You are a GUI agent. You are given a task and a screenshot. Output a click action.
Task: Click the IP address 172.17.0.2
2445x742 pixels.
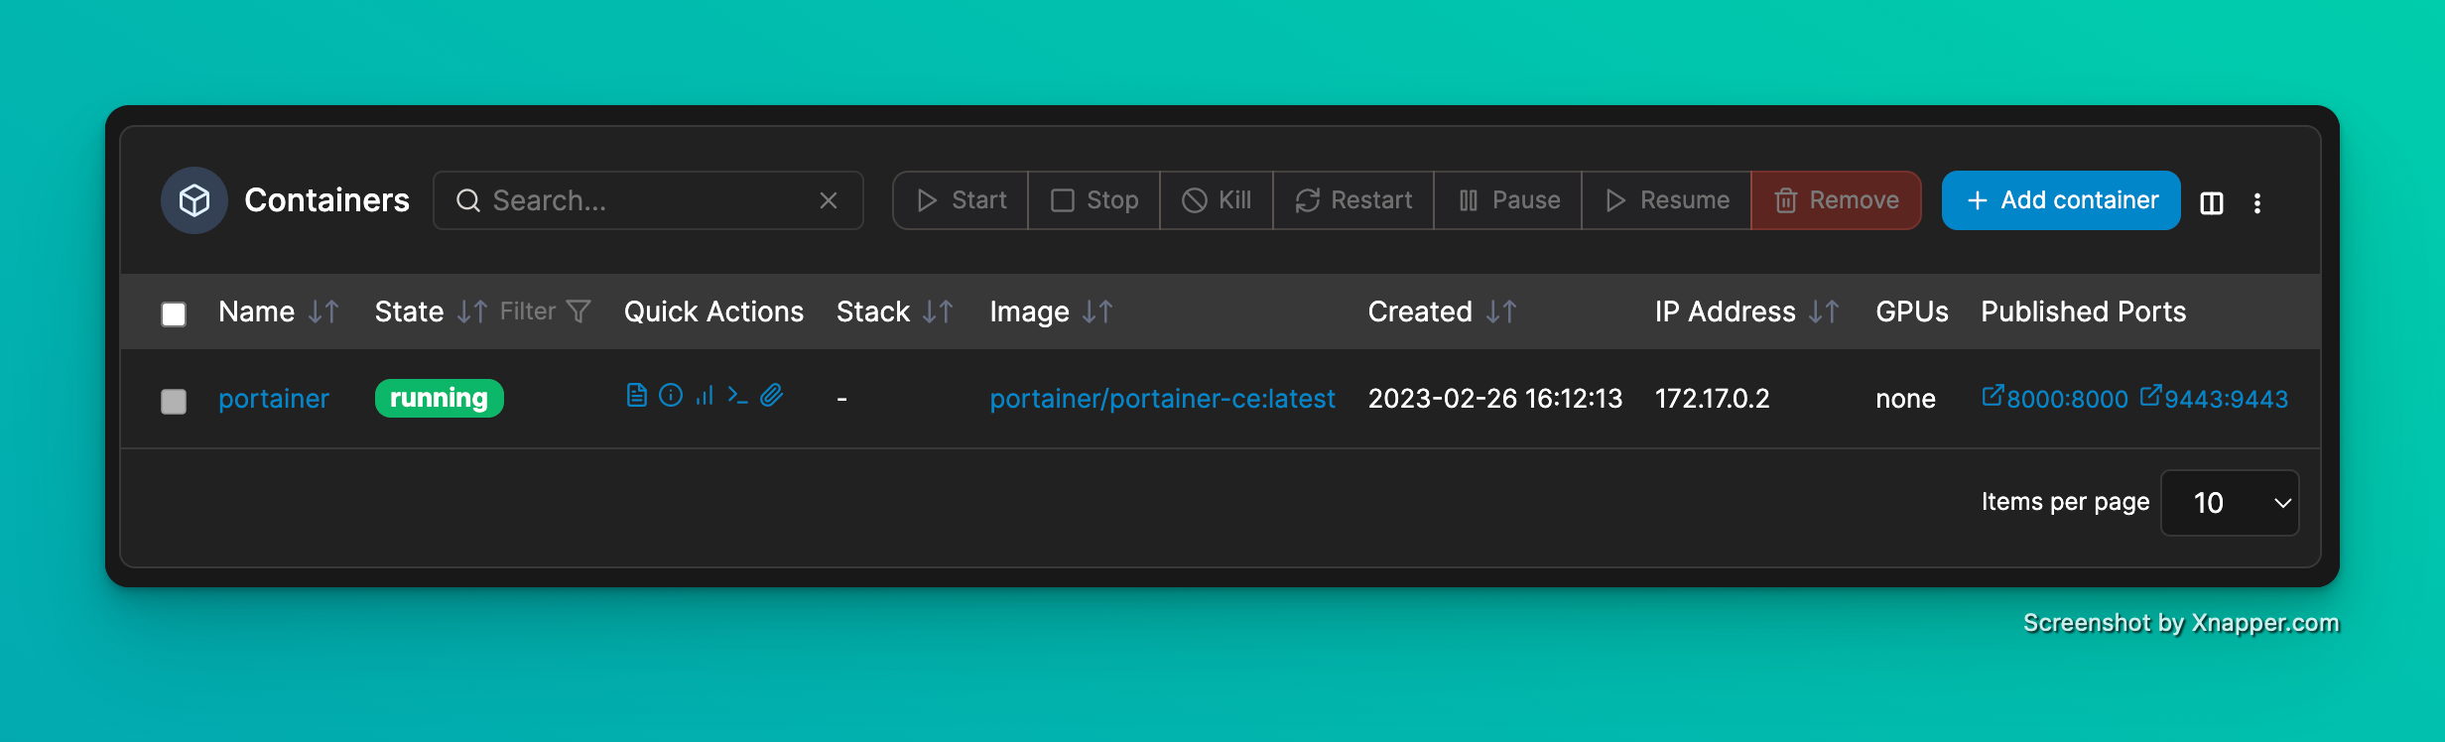coord(1712,399)
